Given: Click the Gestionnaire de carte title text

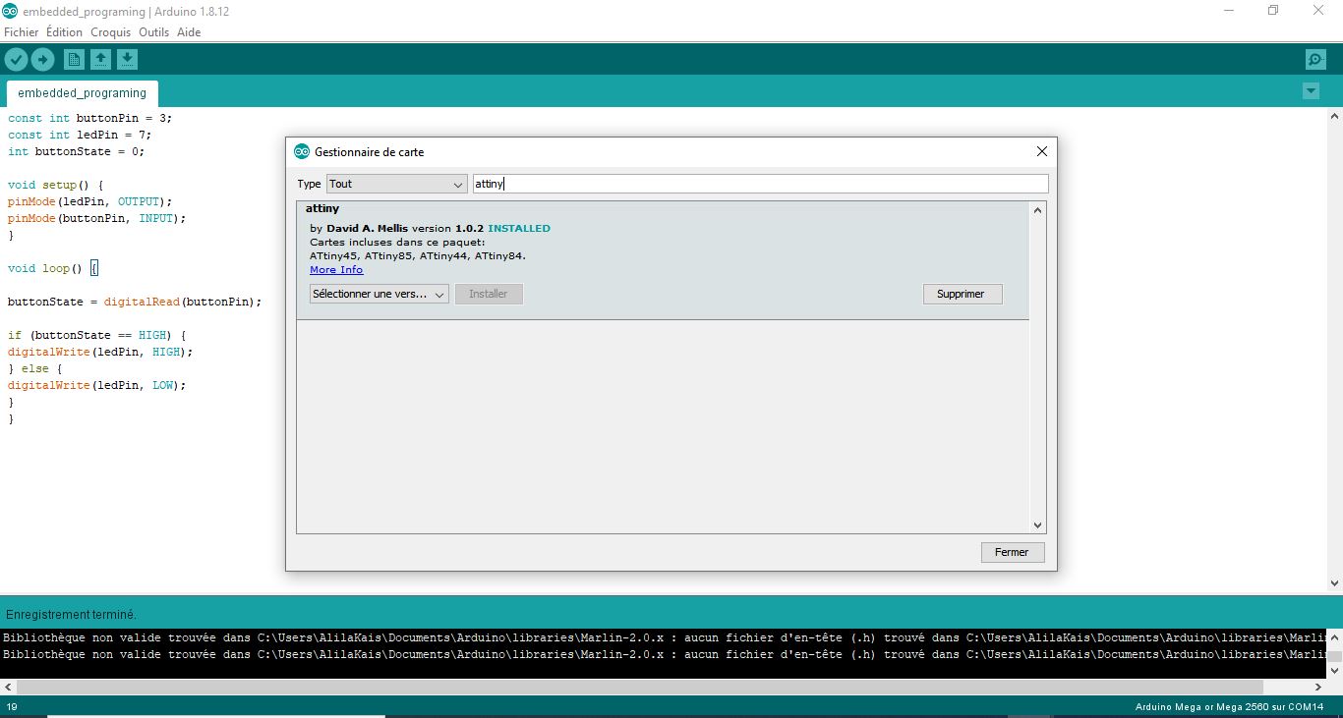Looking at the screenshot, I should click(370, 152).
